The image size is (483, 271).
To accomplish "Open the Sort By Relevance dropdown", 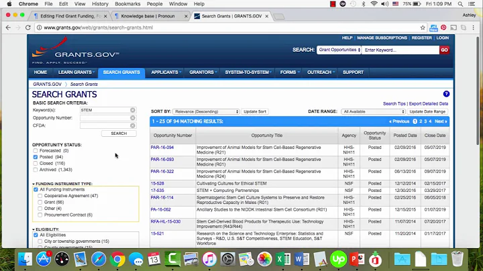I will (206, 111).
